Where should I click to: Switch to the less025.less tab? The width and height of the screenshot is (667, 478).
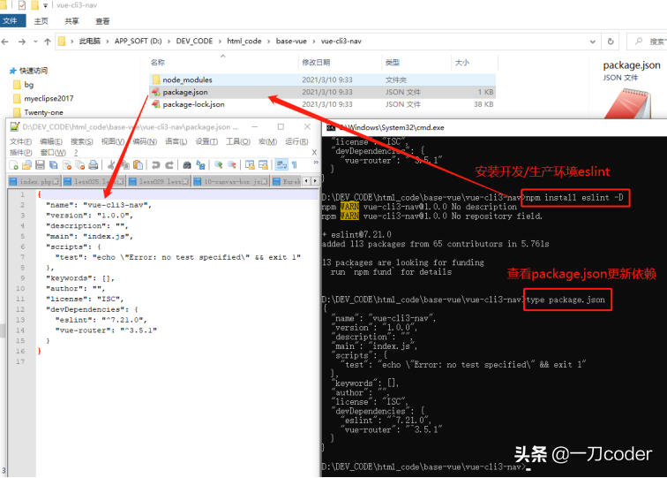[94, 181]
